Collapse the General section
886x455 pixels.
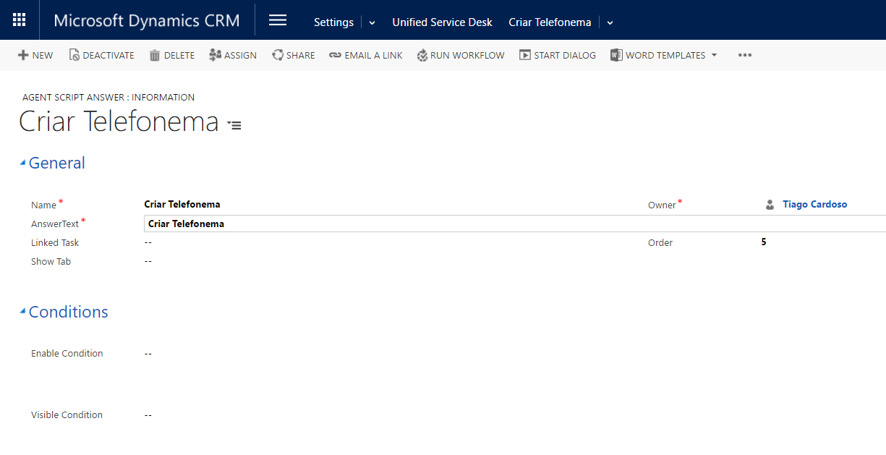click(x=22, y=163)
